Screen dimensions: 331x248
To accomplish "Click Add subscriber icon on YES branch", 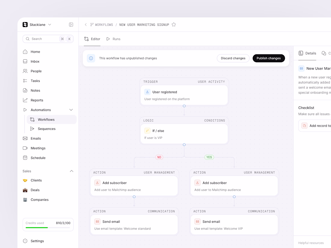I will pos(197,183).
